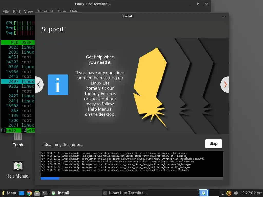The image size is (263, 197).
Task: Close the Linux Lite Terminal window
Action: pos(206,4)
